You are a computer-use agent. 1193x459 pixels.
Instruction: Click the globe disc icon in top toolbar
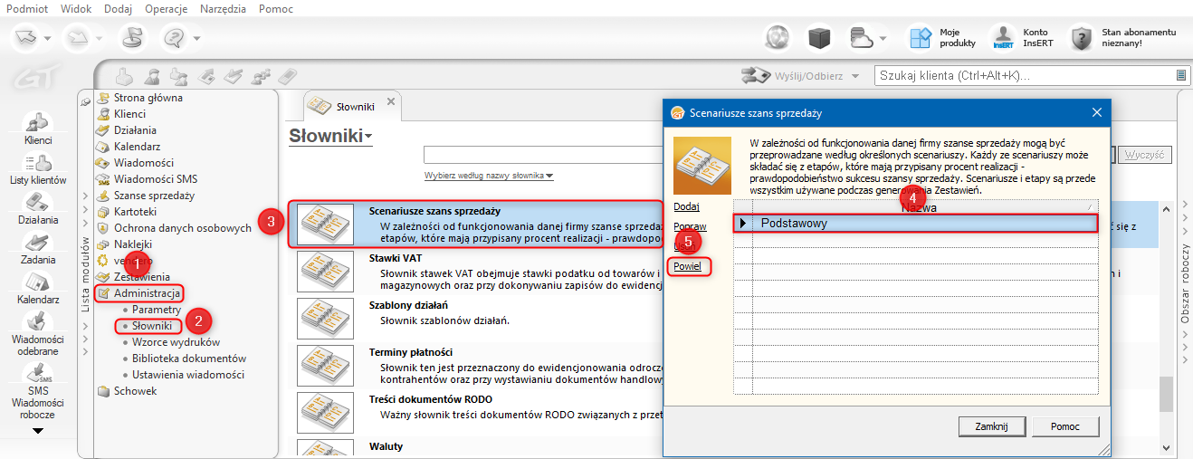[778, 38]
